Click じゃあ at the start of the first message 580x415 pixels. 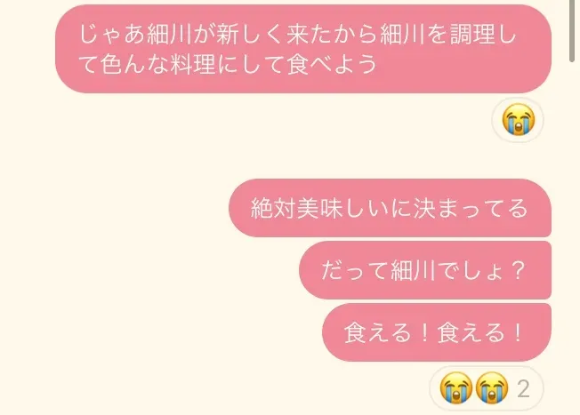pyautogui.click(x=112, y=35)
